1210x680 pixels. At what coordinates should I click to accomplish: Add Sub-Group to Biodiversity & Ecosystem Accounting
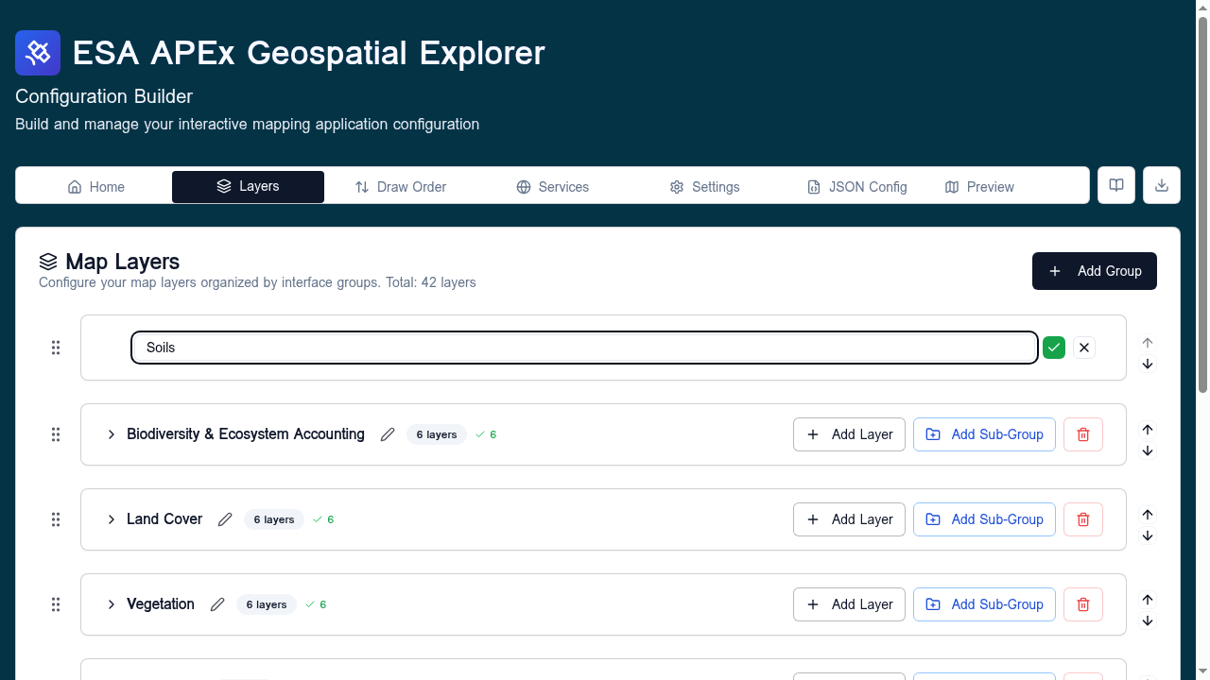[x=984, y=434]
